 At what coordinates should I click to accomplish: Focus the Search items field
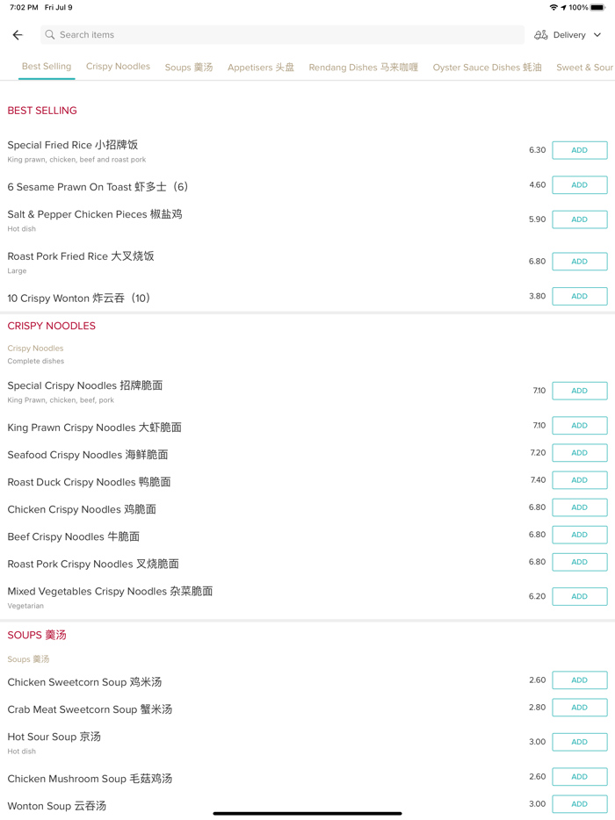(x=281, y=35)
